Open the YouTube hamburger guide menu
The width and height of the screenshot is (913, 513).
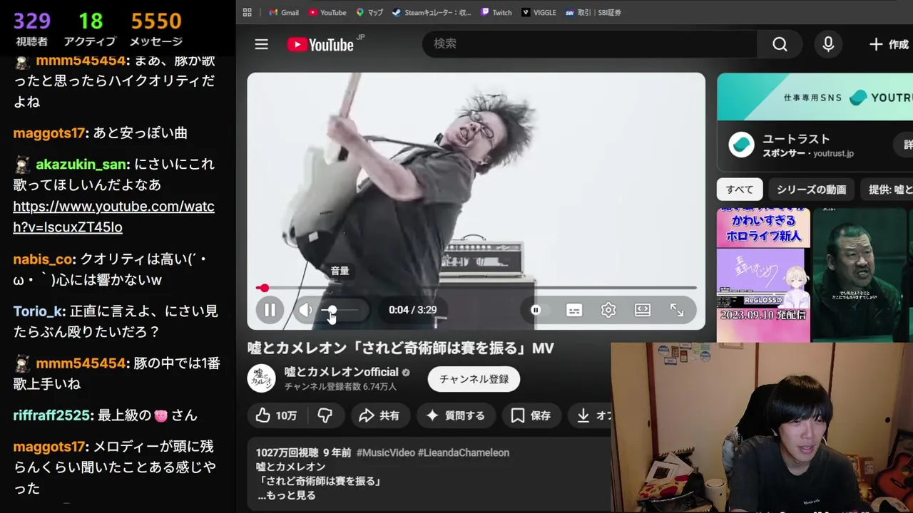click(x=262, y=44)
